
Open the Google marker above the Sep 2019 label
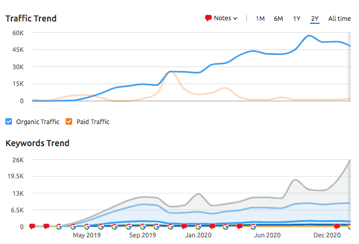[x=143, y=227]
